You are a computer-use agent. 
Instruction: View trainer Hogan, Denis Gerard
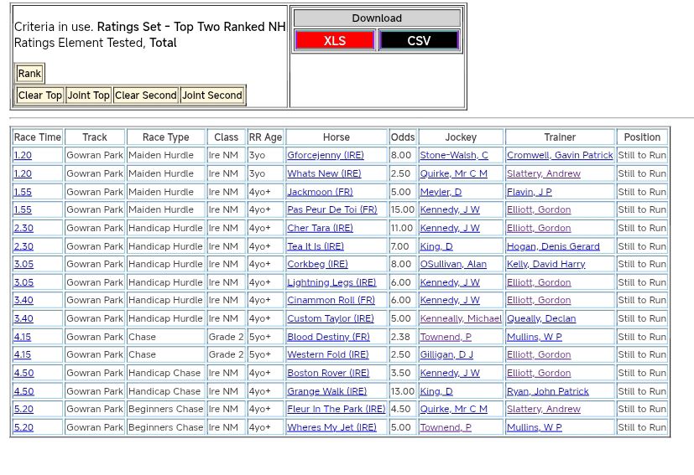(553, 246)
